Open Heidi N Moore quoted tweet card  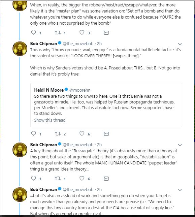tap(106, 105)
